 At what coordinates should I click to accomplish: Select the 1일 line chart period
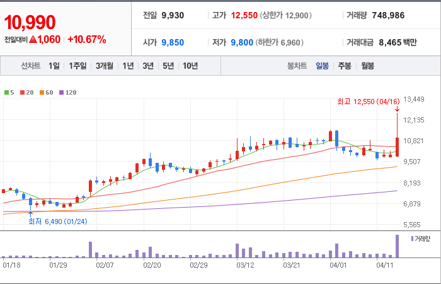click(x=54, y=66)
